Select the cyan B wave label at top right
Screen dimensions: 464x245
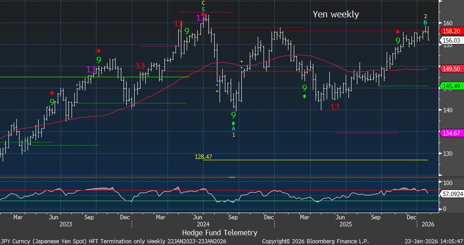click(x=425, y=23)
